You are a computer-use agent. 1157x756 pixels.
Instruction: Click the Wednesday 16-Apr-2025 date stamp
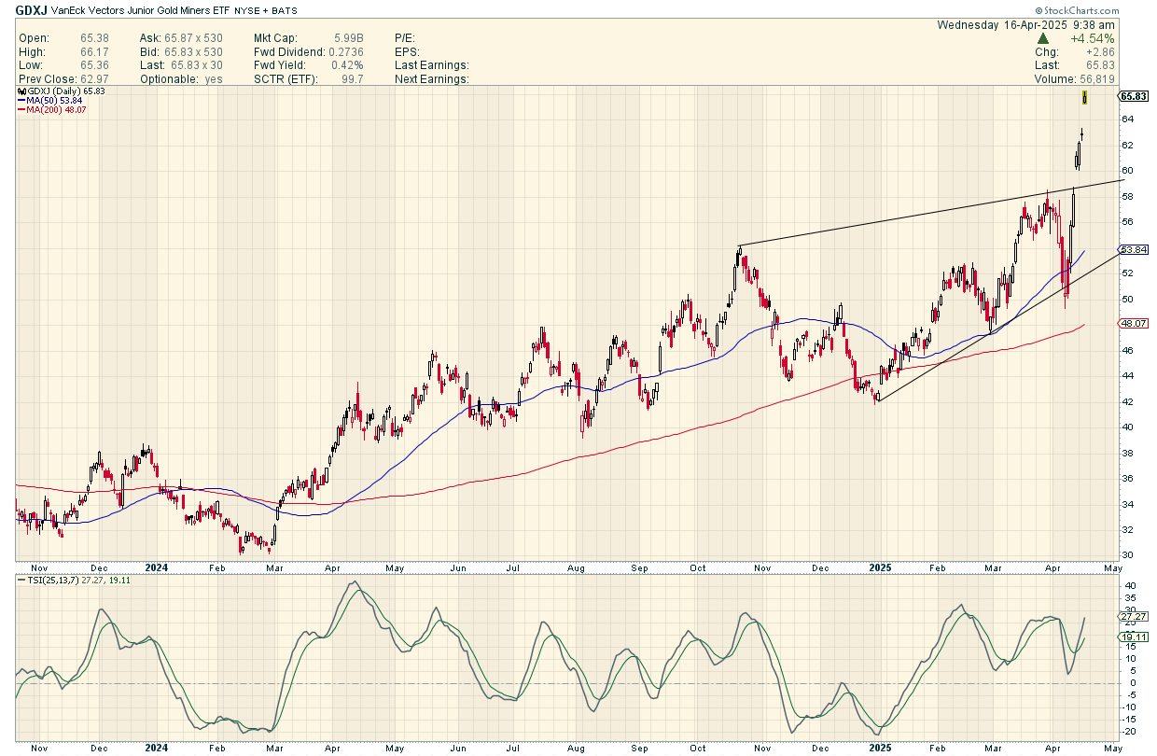pyautogui.click(x=1025, y=25)
